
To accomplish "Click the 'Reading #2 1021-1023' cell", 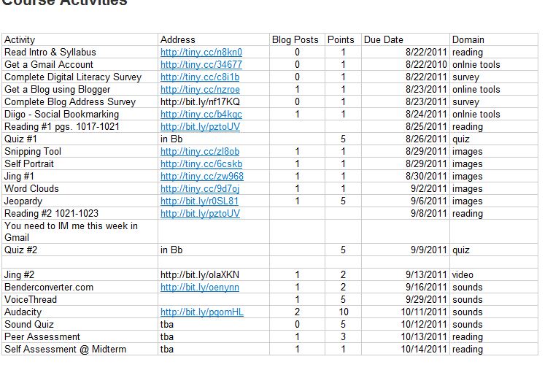I will point(80,213).
